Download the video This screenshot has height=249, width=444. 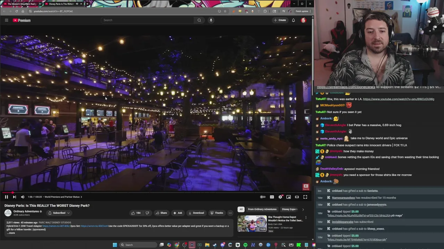196,213
